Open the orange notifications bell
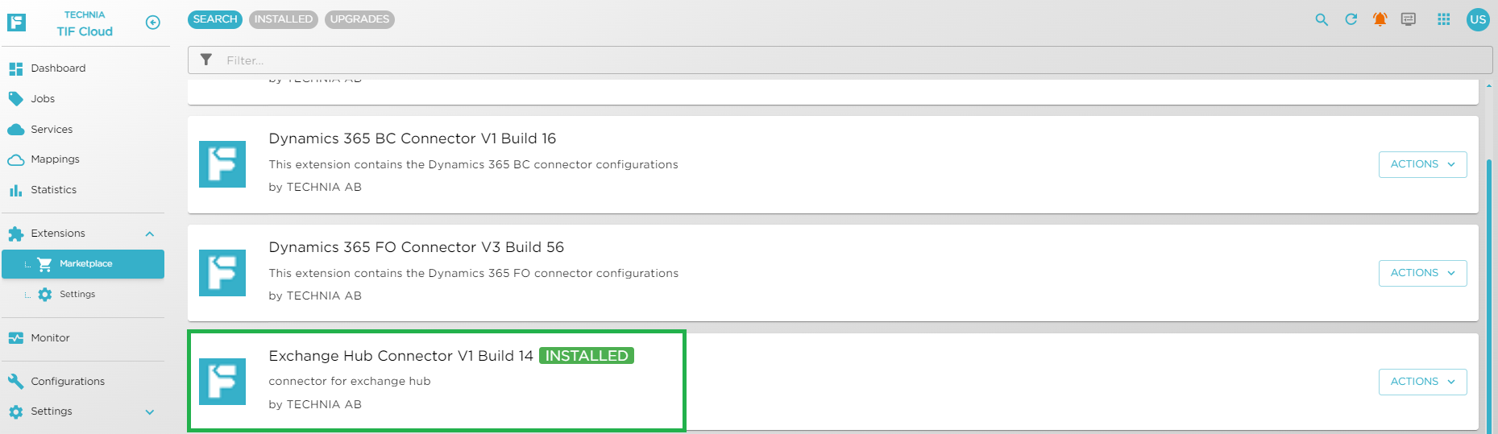Viewport: 1498px width, 434px height. coord(1380,19)
